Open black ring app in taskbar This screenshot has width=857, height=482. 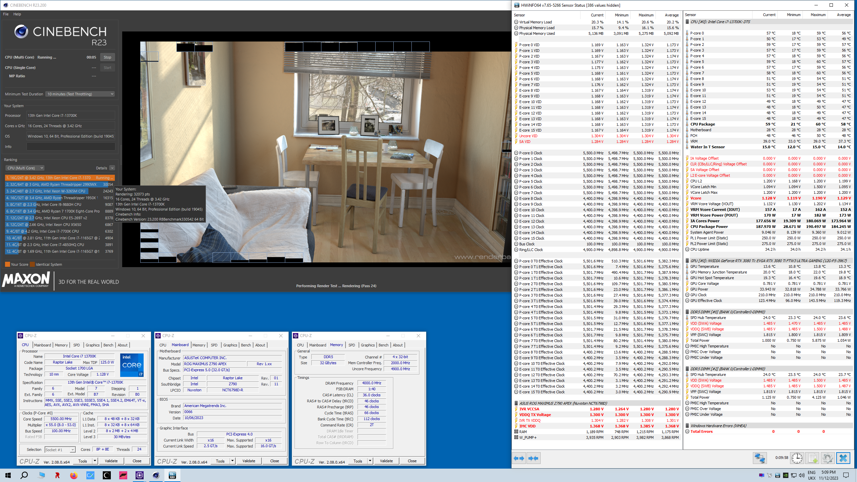pos(107,475)
